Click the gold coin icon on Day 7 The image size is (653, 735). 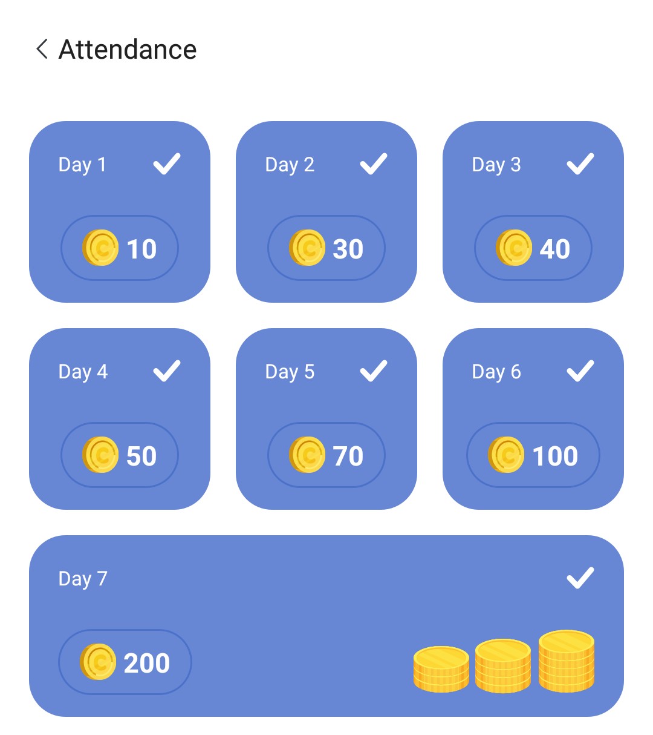(x=98, y=662)
